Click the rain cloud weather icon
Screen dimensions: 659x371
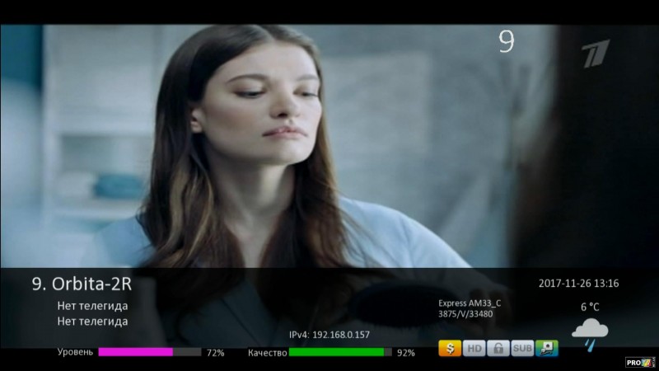(590, 332)
